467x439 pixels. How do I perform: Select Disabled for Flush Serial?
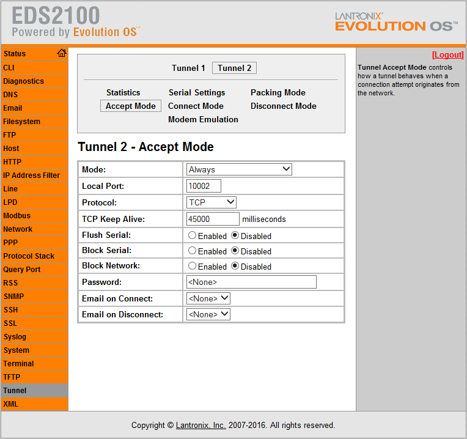click(x=235, y=235)
